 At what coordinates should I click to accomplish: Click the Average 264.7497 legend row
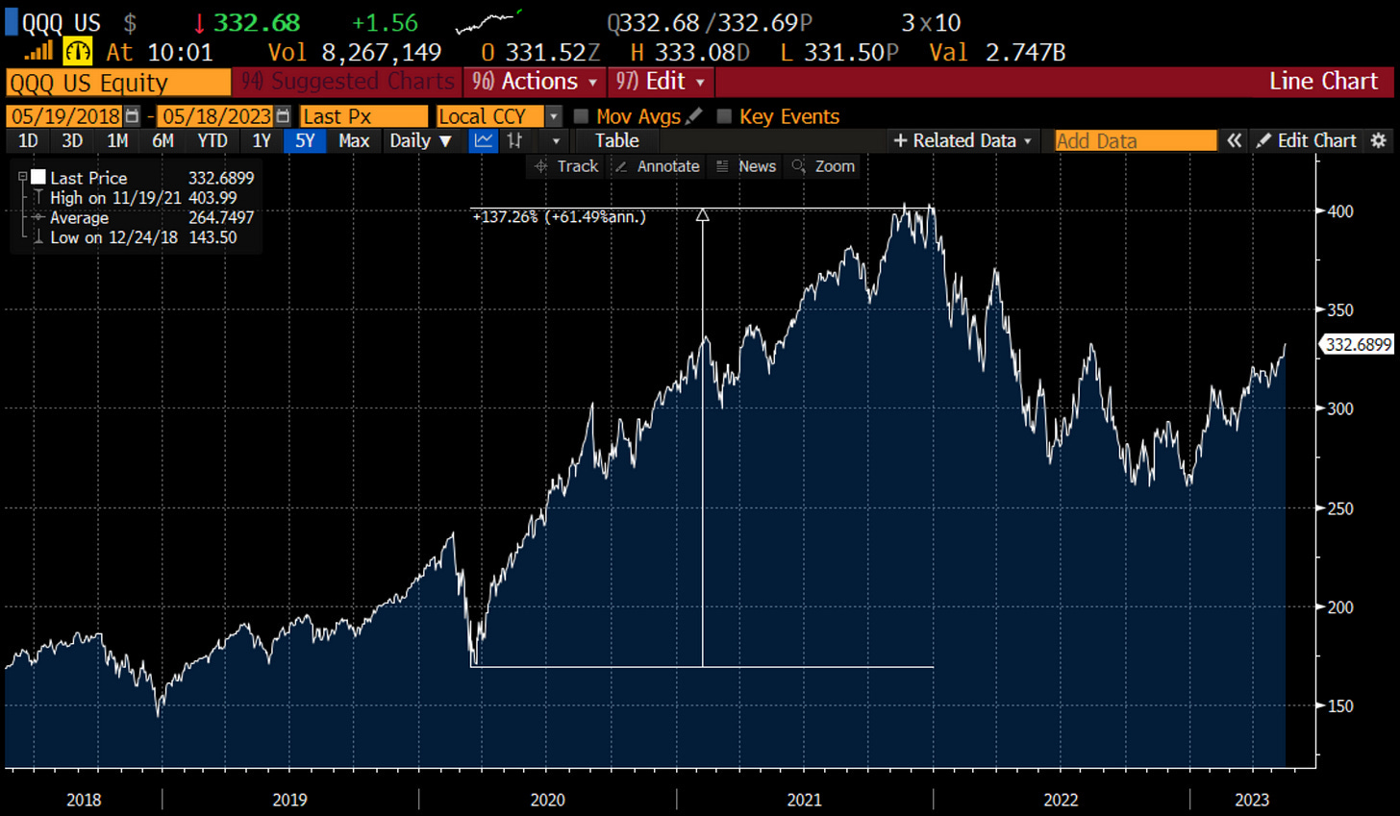point(142,217)
